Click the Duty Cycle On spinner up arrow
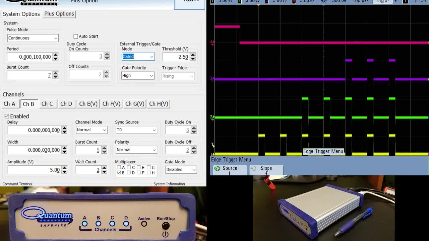 194,128
